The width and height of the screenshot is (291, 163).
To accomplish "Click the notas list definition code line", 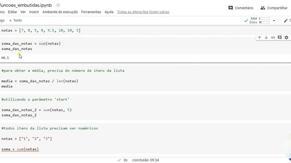I will coord(41,30).
